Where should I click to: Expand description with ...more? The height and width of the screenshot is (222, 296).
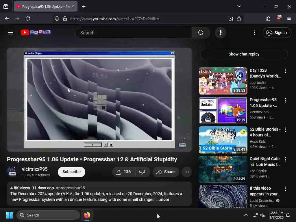coord(163,199)
